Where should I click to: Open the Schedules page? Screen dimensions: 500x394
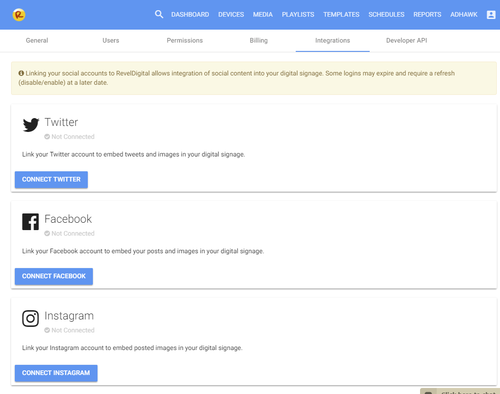click(386, 15)
